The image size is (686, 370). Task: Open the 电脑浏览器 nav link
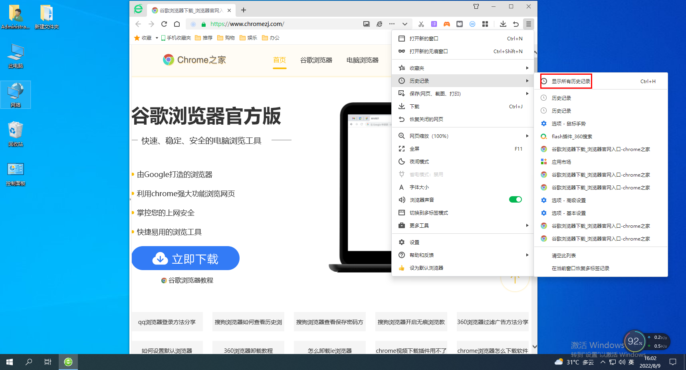click(363, 60)
